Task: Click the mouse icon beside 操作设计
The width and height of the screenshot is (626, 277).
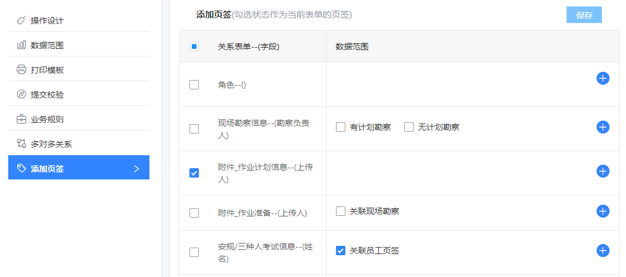Action: click(x=21, y=21)
